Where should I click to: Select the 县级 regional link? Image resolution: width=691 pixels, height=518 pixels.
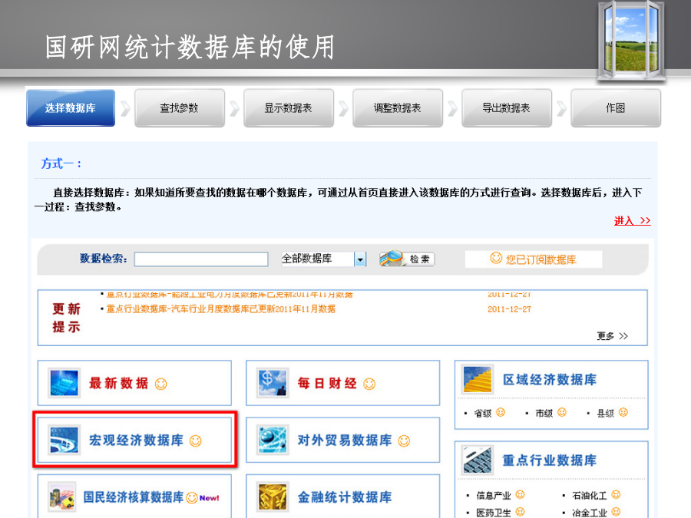tap(606, 413)
